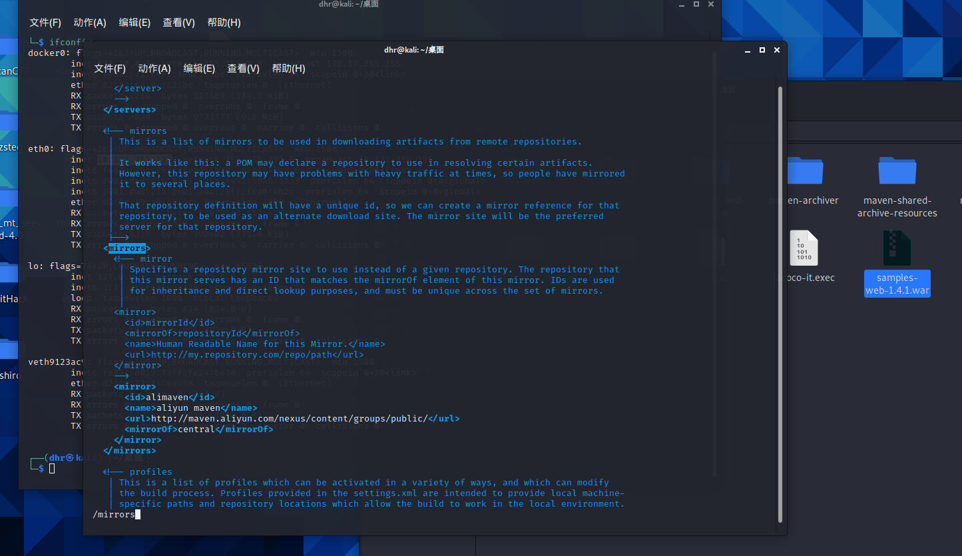The image size is (962, 556).
Task: Click the </servers> closing tag
Action: (x=130, y=110)
